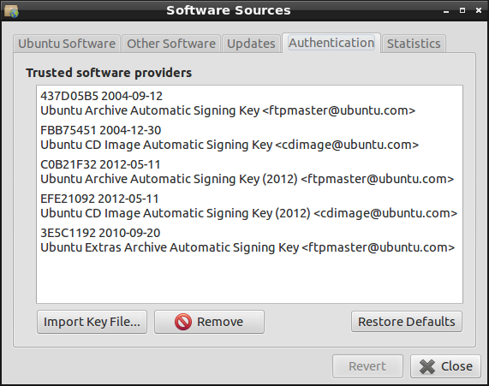Click the red prohibition icon on Remove

[x=183, y=322]
